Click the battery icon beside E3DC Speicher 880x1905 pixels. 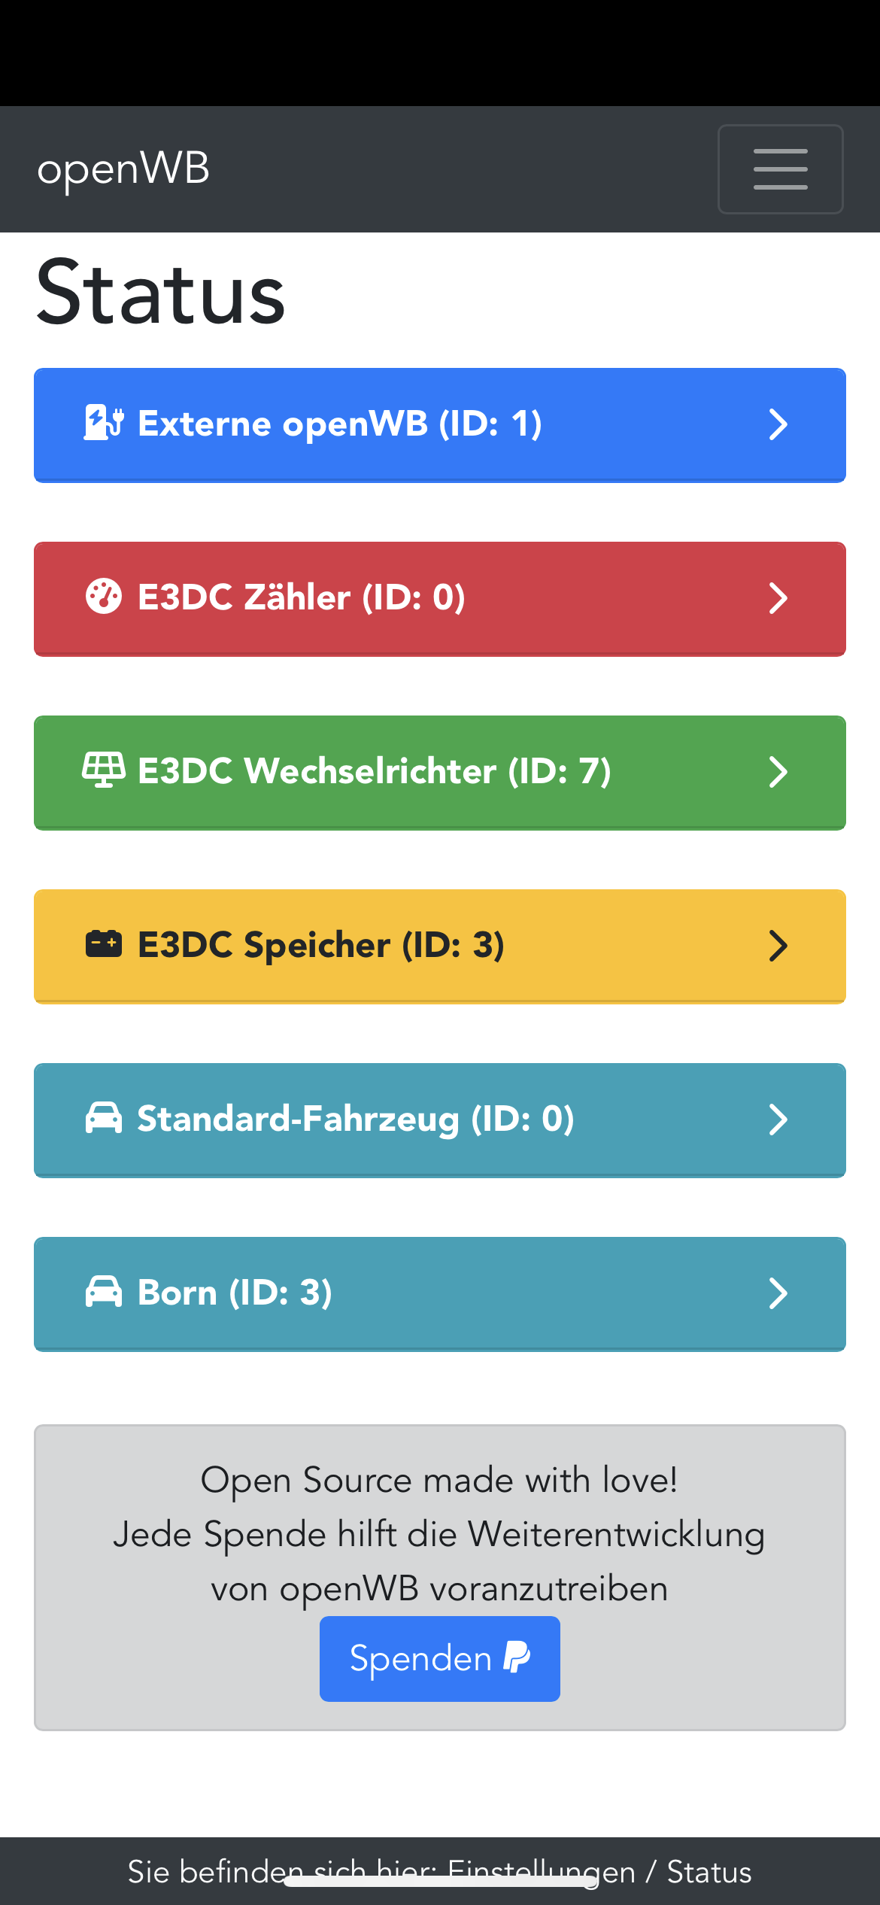pos(103,944)
